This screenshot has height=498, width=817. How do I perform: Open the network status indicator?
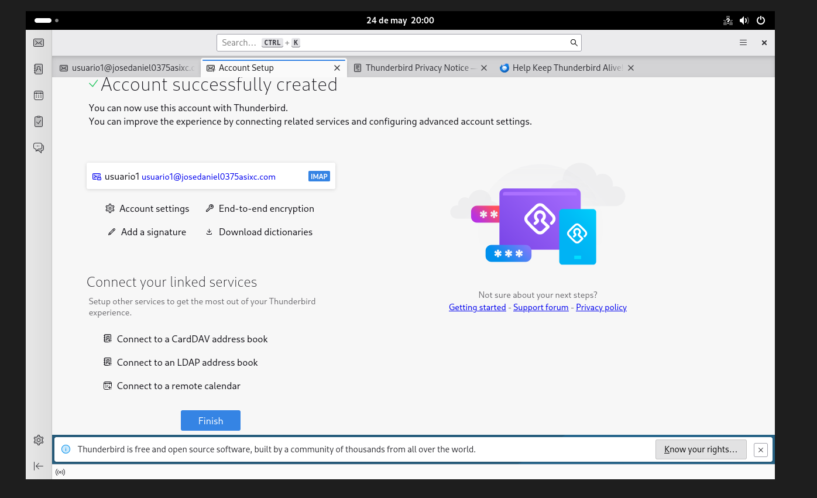click(728, 20)
